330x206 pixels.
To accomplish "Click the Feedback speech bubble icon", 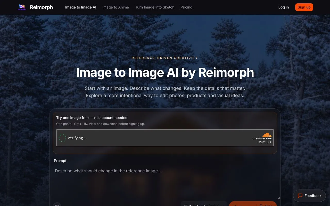I will click(x=300, y=196).
